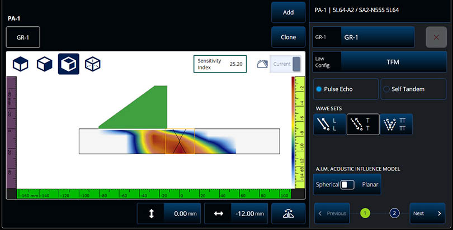Click the Add button
453x230 pixels.
[x=289, y=12]
